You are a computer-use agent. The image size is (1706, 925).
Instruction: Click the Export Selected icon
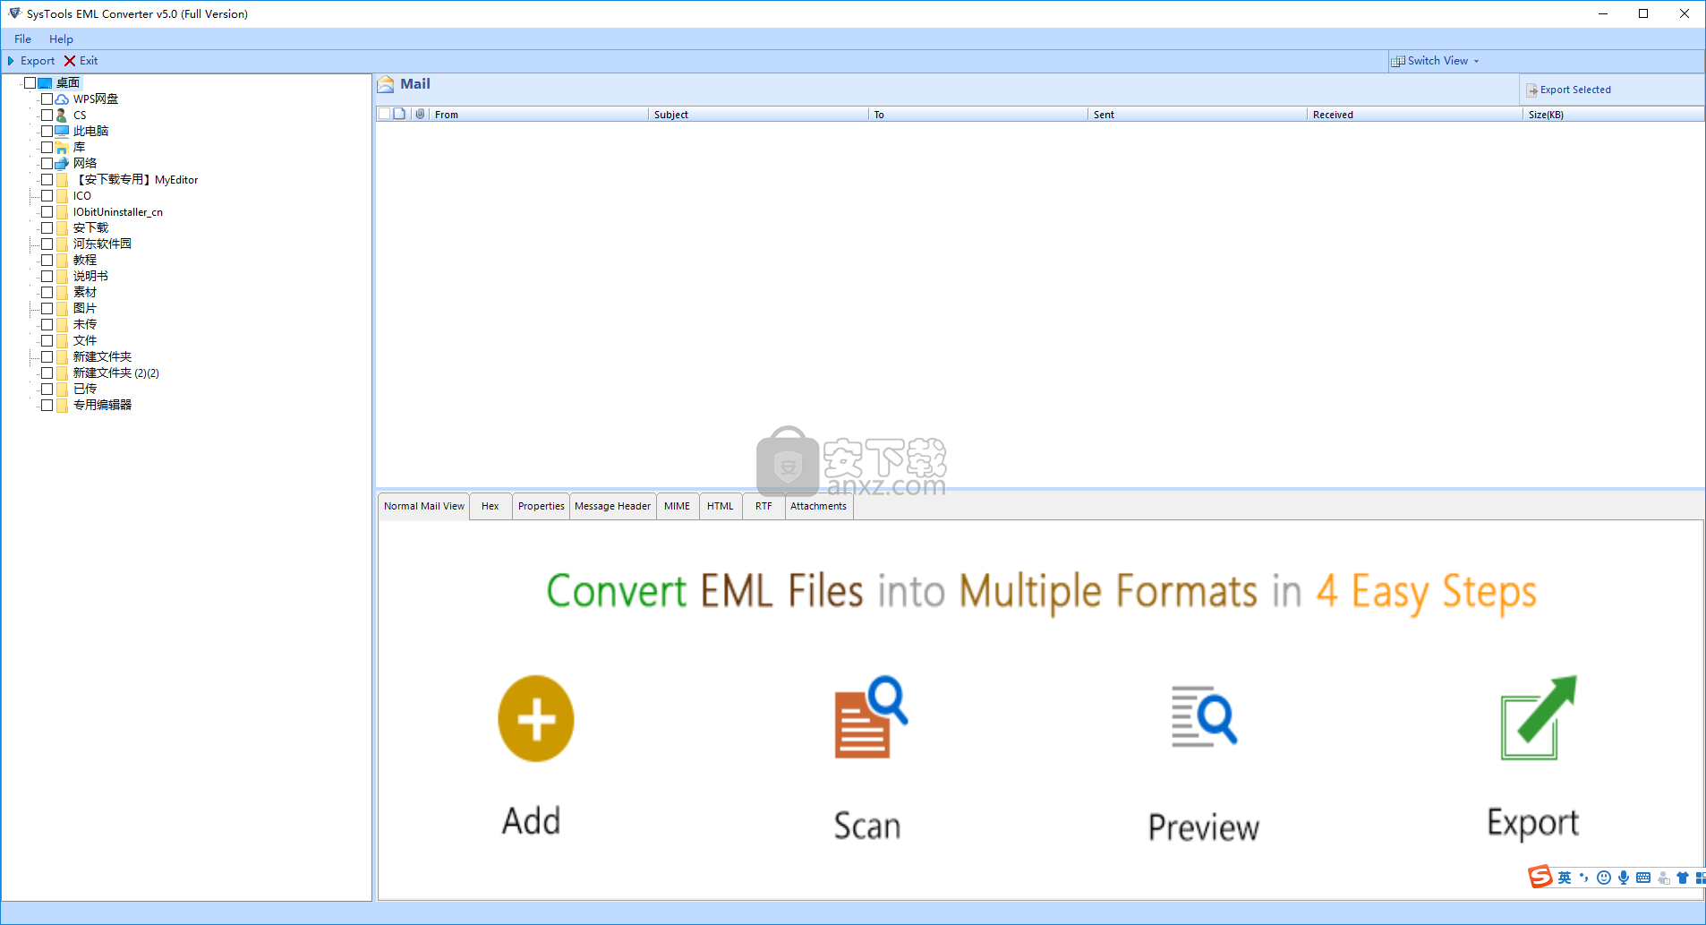click(x=1532, y=90)
